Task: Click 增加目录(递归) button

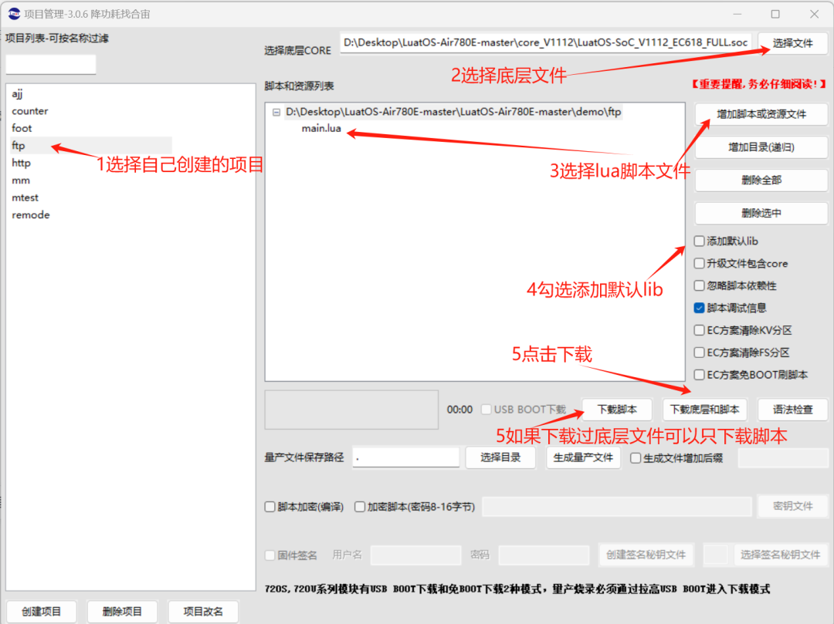Action: tap(761, 147)
